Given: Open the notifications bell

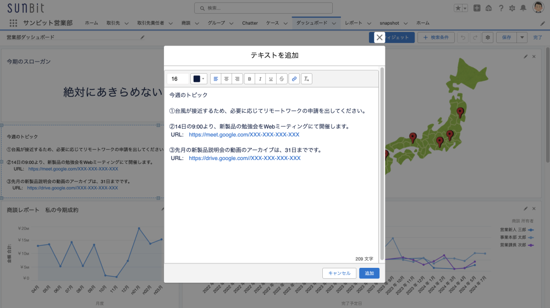Looking at the screenshot, I should (x=523, y=8).
